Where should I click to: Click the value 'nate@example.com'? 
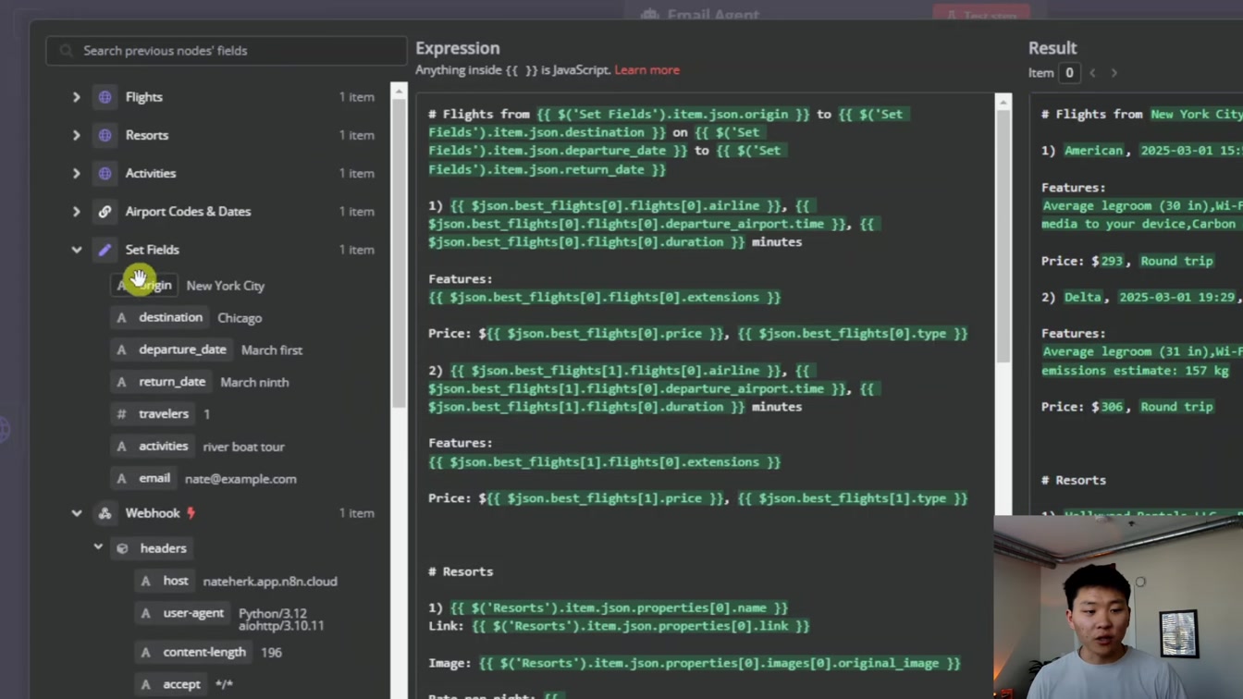(x=240, y=479)
